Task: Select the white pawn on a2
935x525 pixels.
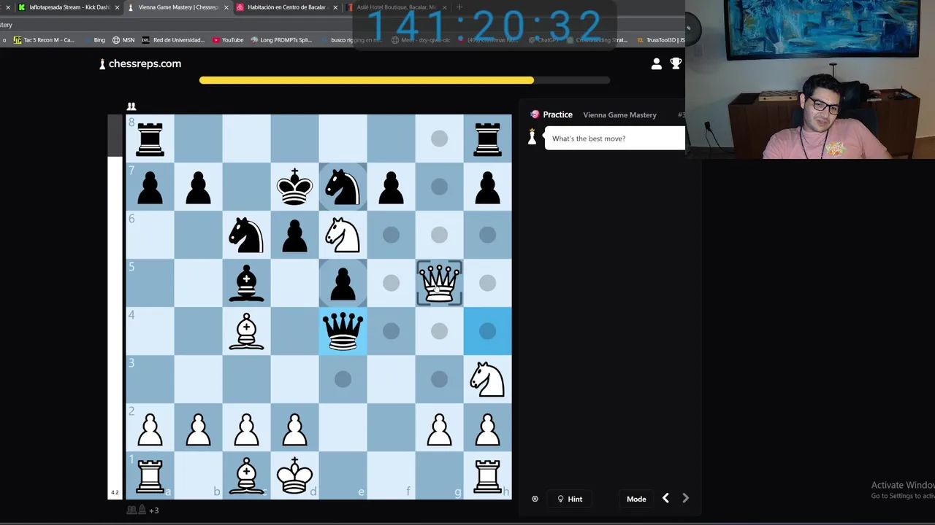Action: tap(150, 428)
